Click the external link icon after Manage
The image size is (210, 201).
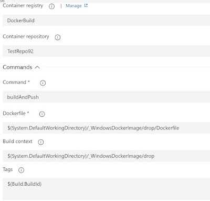tap(86, 5)
